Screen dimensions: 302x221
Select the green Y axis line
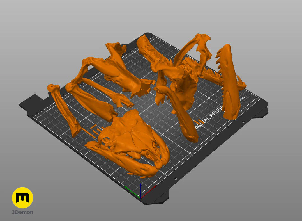pos(133,192)
